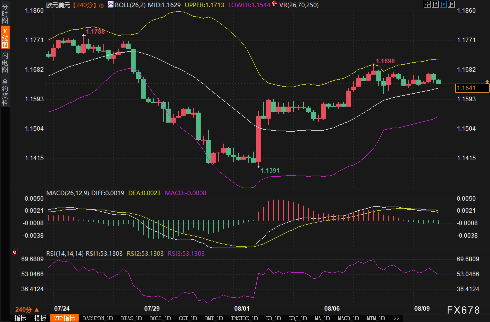Click the chart compress-range icon at top right
This screenshot has width=490, height=322.
(x=435, y=4)
